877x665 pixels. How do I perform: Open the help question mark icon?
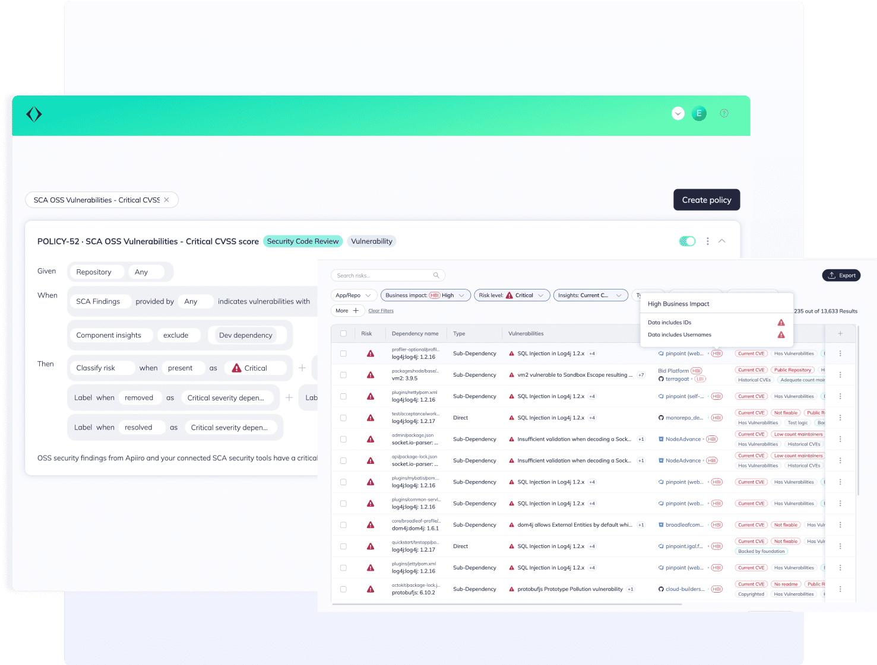[x=724, y=113]
